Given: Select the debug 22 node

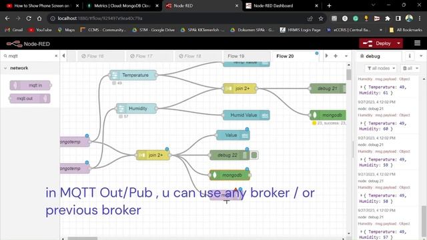Looking at the screenshot, I should pyautogui.click(x=230, y=155).
